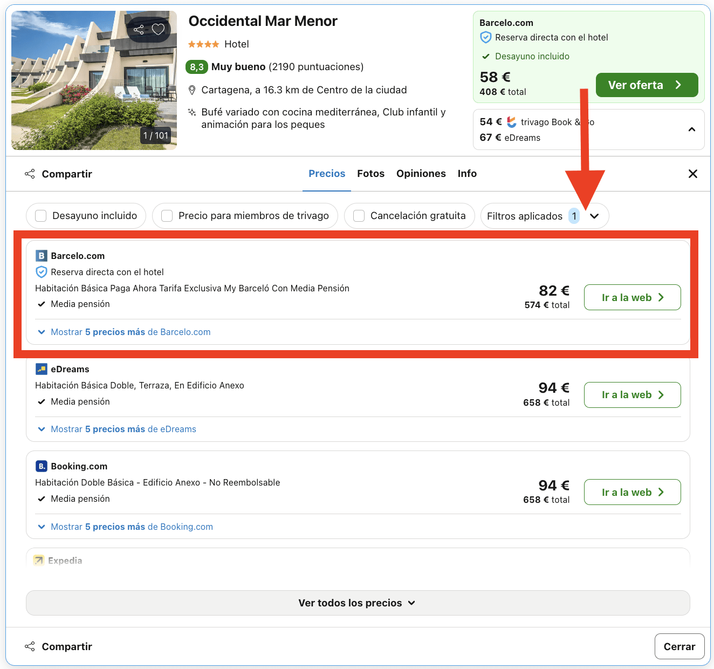Enable the 'Desayuno incluido' filter checkbox
Image resolution: width=714 pixels, height=669 pixels.
40,215
